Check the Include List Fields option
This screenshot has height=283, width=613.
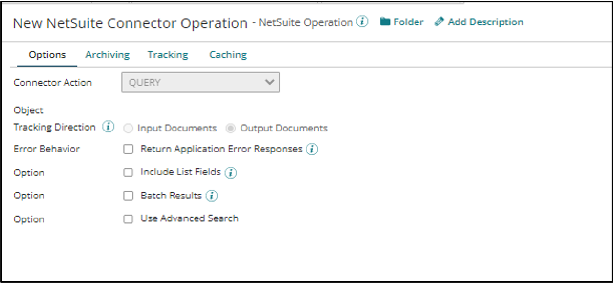click(128, 173)
